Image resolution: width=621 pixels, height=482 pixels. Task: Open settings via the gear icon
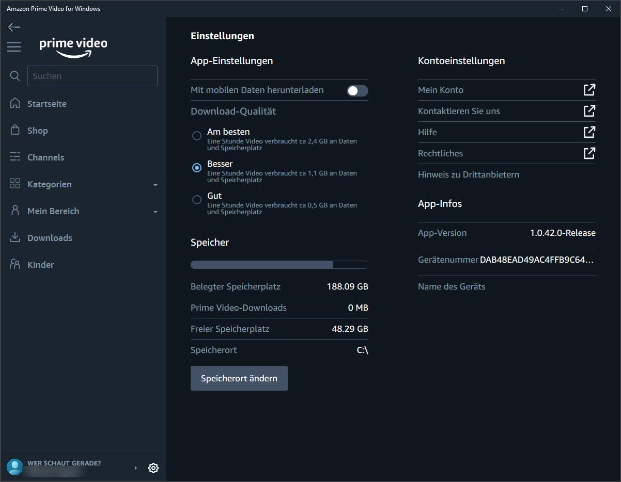coord(153,468)
